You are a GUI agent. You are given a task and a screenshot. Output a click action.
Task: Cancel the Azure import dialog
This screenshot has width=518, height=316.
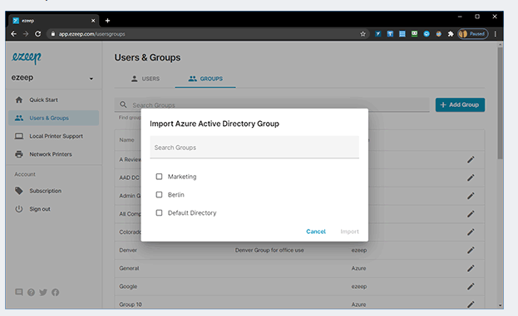(316, 231)
